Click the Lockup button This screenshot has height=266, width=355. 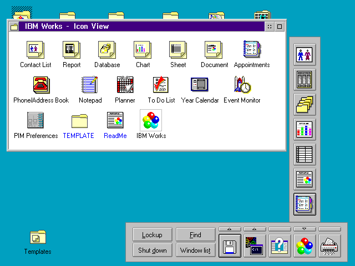(x=153, y=234)
